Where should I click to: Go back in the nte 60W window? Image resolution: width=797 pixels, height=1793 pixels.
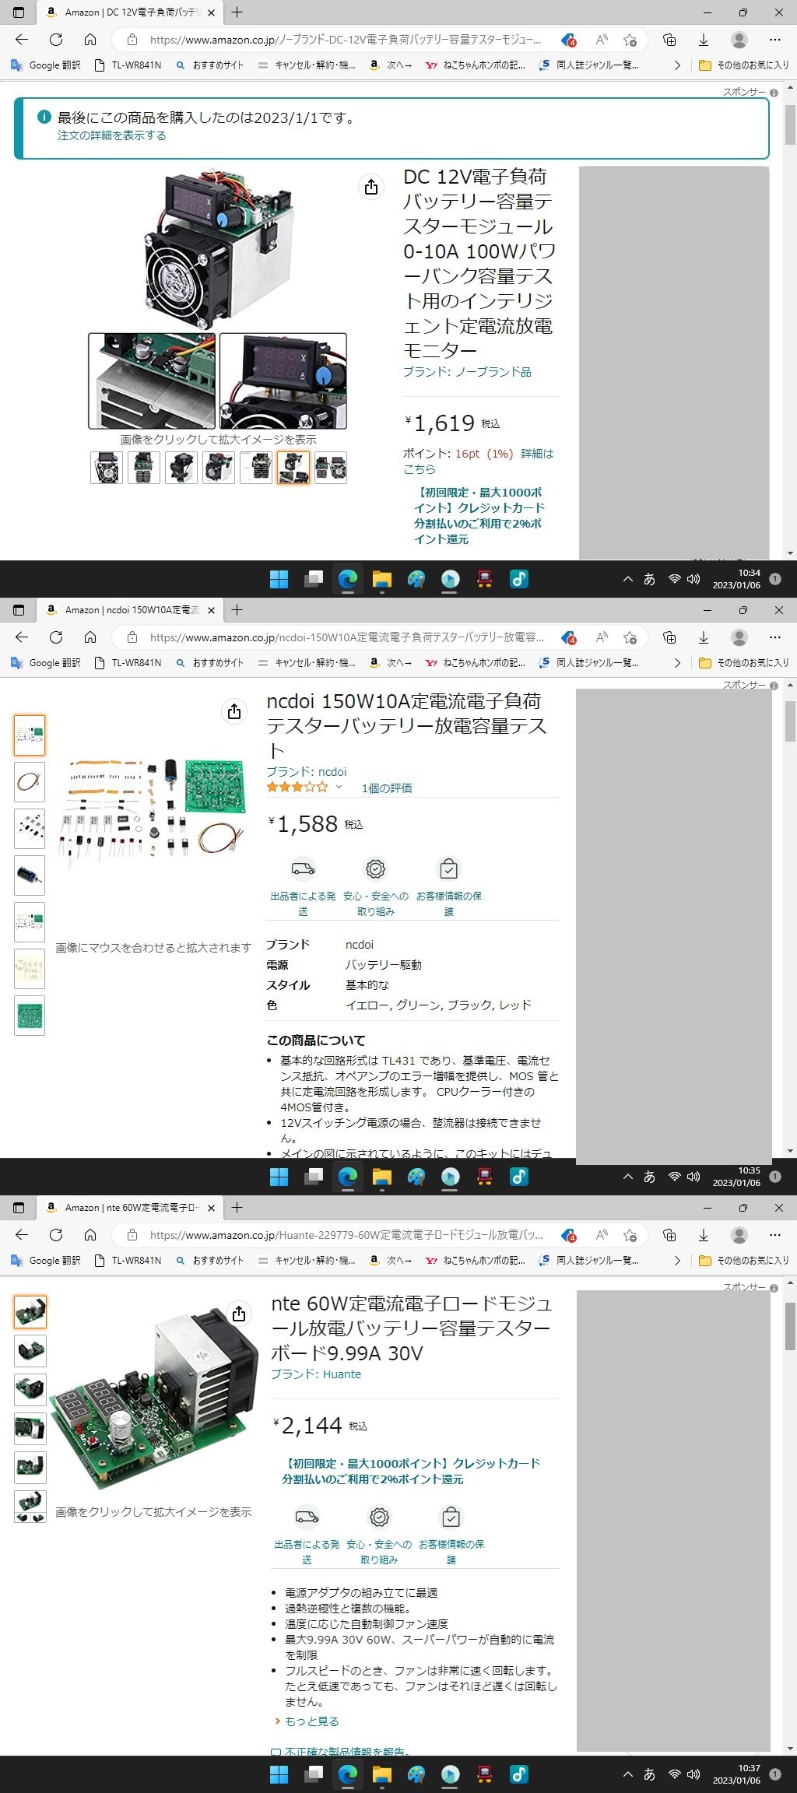tap(22, 1235)
